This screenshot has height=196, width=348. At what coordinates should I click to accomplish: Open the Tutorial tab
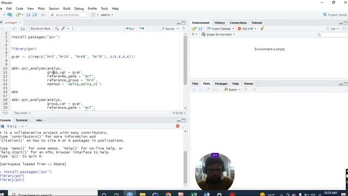(257, 23)
